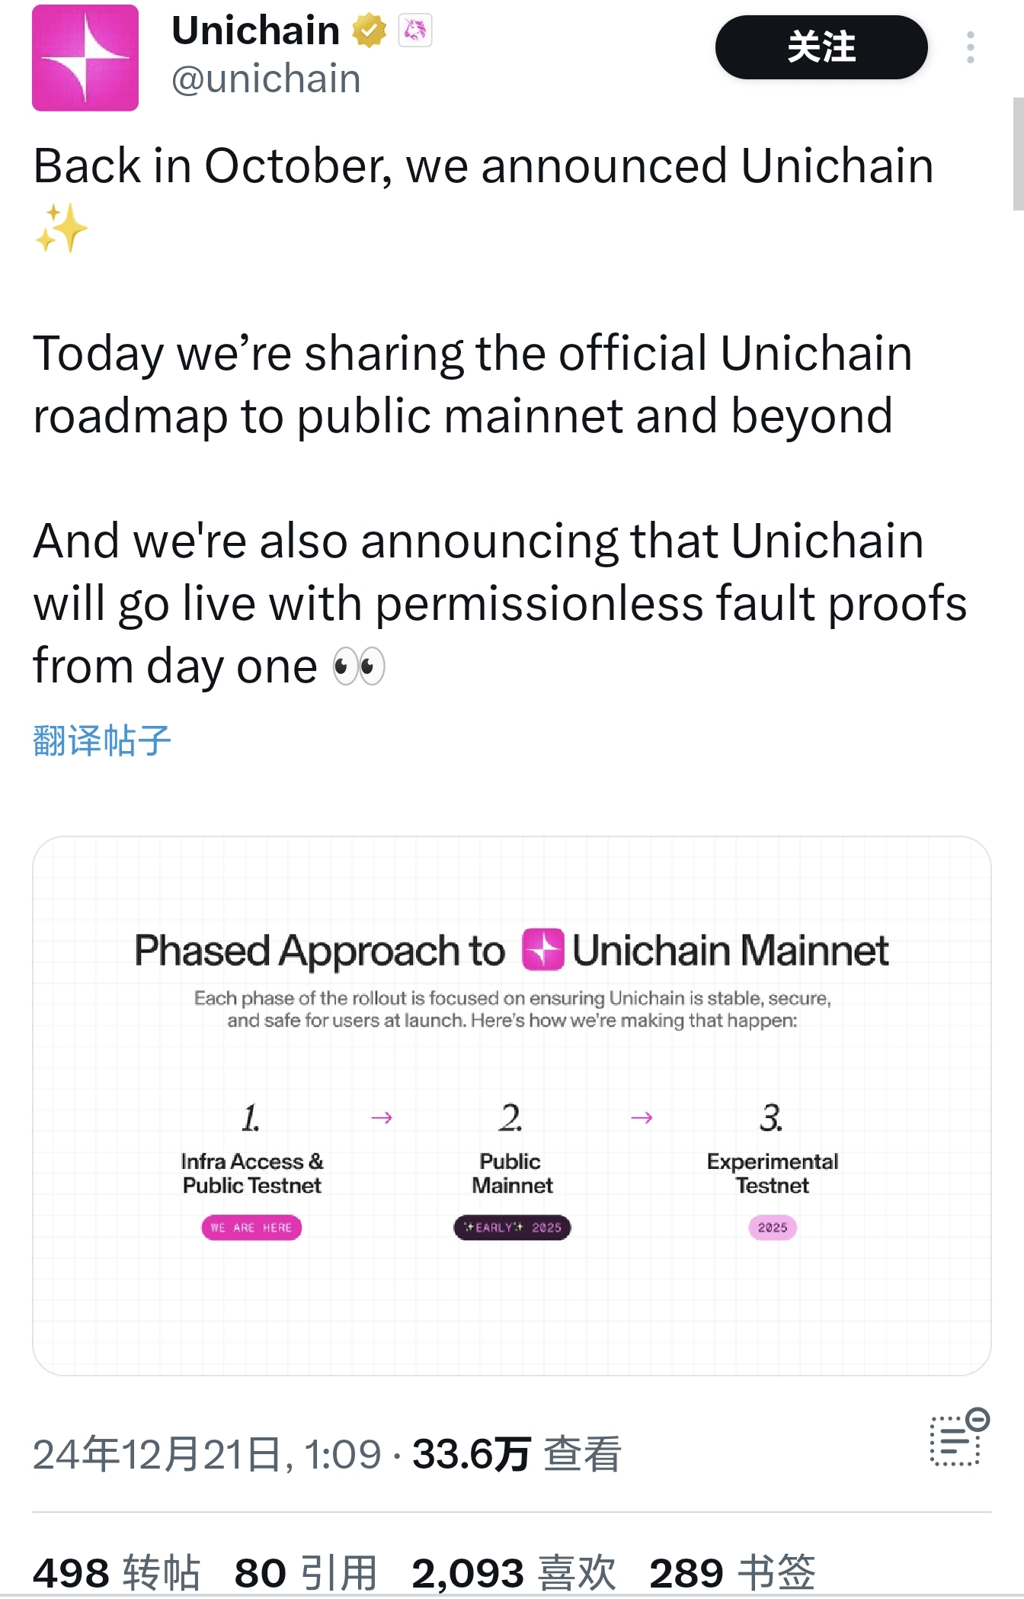Click the scrollbar on the right edge
This screenshot has width=1024, height=1599.
(x=1018, y=153)
